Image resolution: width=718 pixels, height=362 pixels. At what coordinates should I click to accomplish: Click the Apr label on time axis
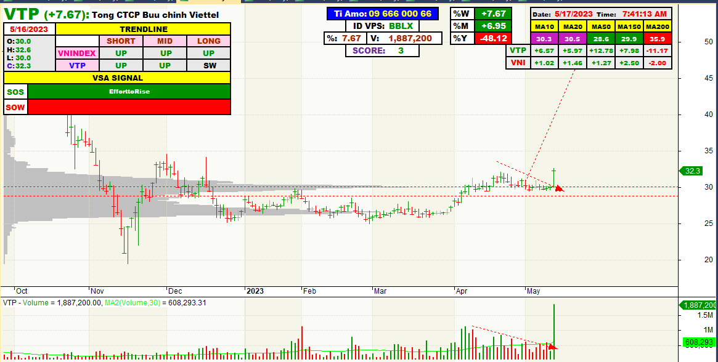pyautogui.click(x=461, y=291)
